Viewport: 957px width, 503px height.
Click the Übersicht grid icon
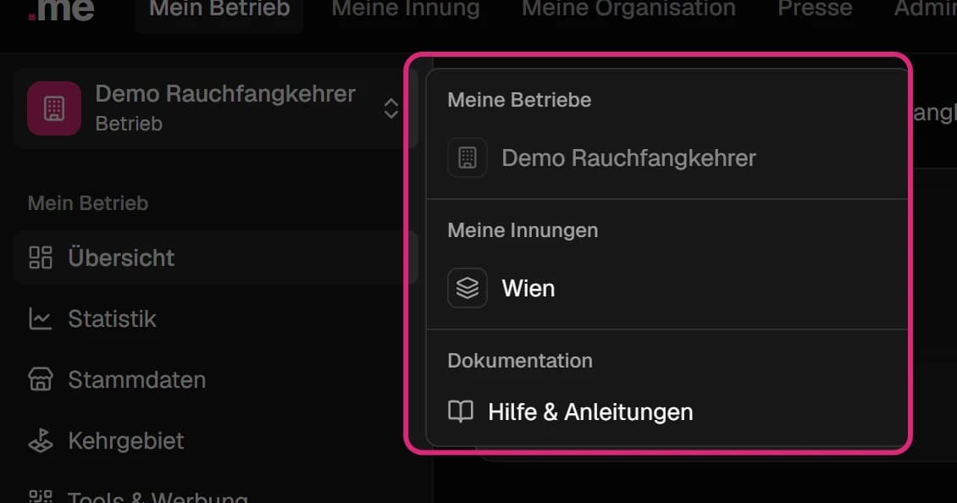click(41, 257)
